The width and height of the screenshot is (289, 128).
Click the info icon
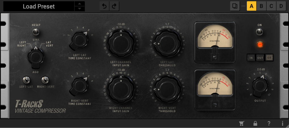pyautogui.click(x=282, y=123)
